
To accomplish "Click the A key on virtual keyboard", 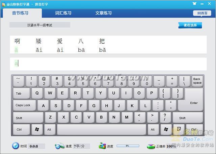I will (x=43, y=105).
